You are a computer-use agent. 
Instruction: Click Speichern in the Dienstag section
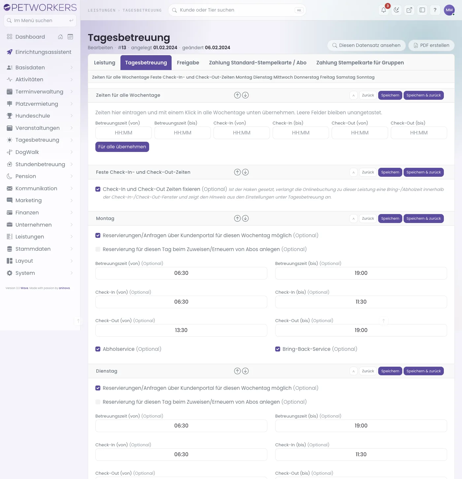coord(390,371)
